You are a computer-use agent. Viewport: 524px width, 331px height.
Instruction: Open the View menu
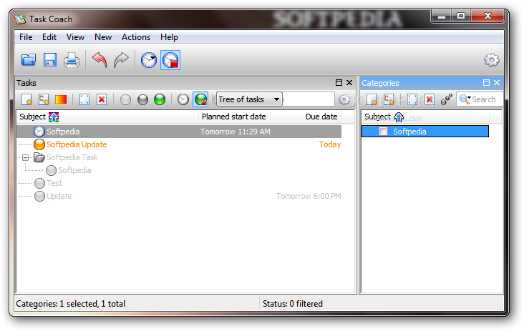[75, 37]
